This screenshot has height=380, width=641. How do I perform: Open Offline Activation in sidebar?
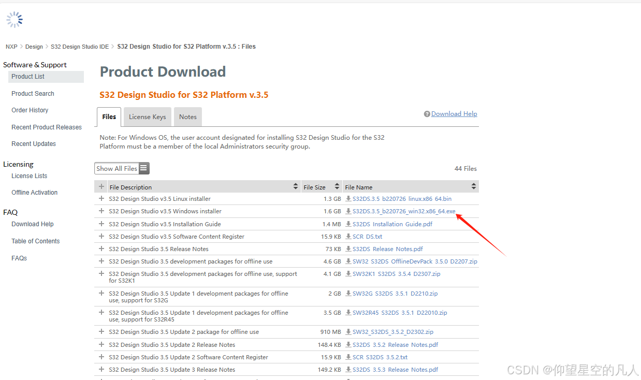pos(35,193)
